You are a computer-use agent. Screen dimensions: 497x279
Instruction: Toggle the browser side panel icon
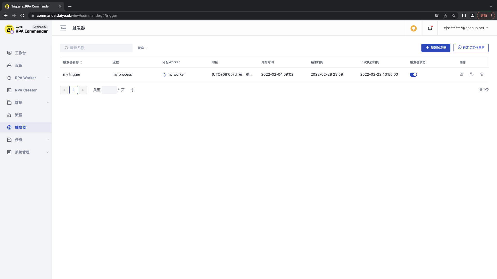[464, 16]
